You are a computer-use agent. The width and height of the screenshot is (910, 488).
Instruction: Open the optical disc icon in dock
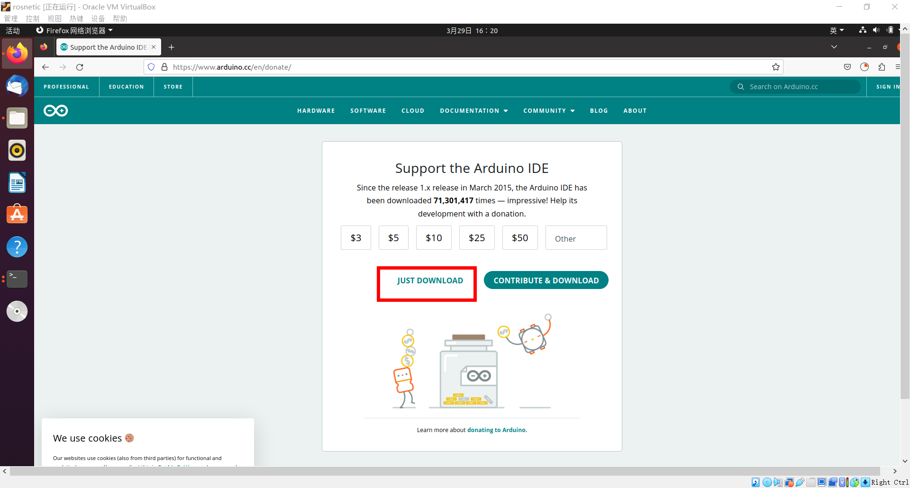tap(17, 311)
